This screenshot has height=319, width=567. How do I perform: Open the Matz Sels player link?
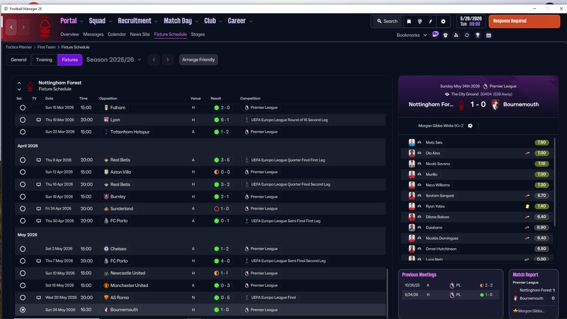tap(434, 143)
